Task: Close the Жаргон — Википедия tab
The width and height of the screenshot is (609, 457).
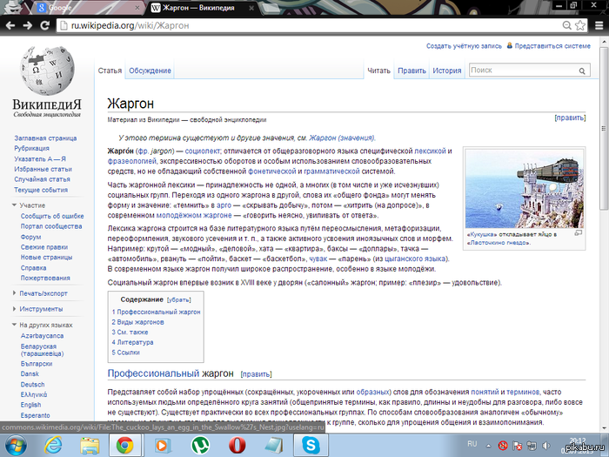Action: click(251, 8)
